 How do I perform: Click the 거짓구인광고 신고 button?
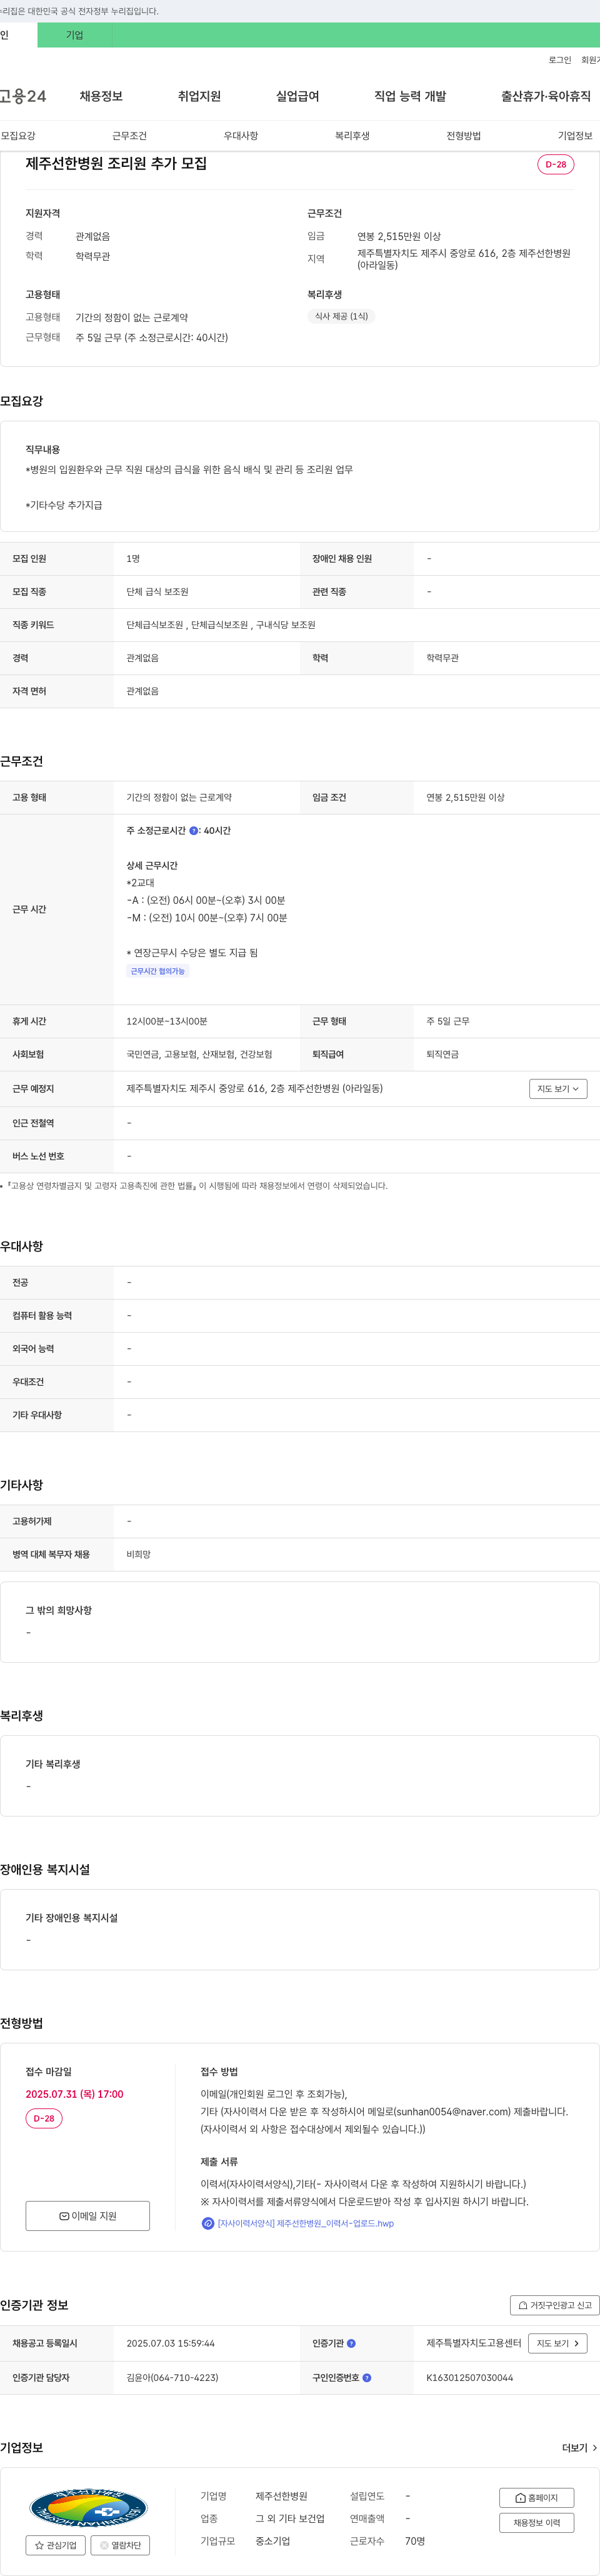(x=555, y=2305)
